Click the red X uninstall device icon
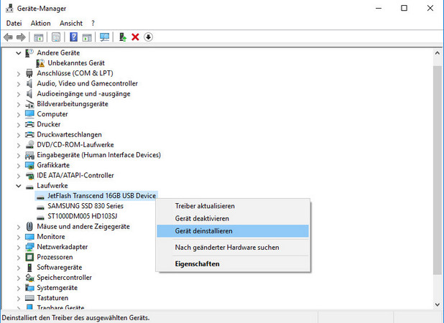This screenshot has height=323, width=444. (x=135, y=37)
